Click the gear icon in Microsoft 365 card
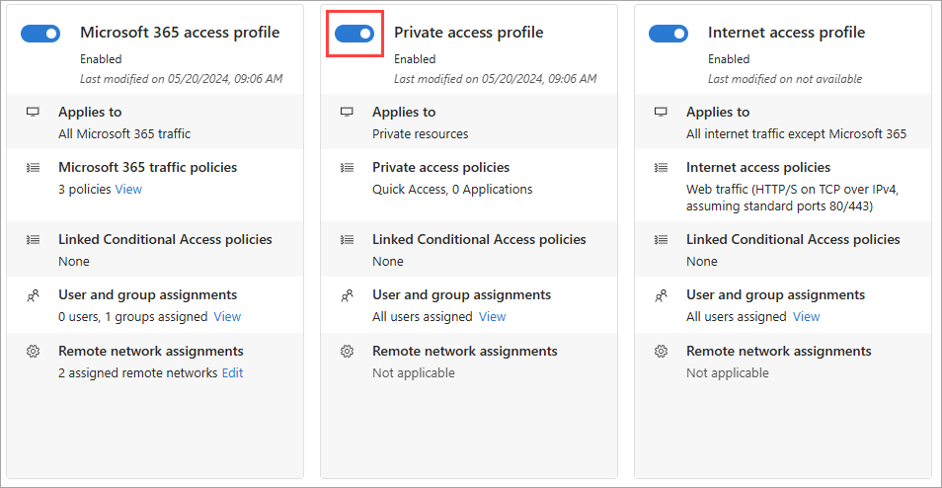The image size is (942, 488). 33,352
